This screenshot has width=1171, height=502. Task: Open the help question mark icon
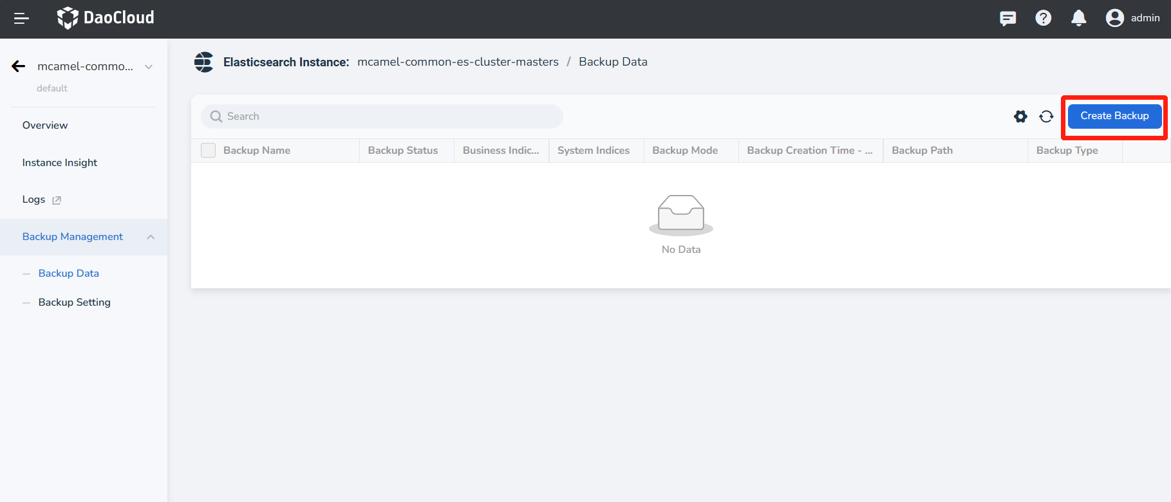[x=1043, y=18]
